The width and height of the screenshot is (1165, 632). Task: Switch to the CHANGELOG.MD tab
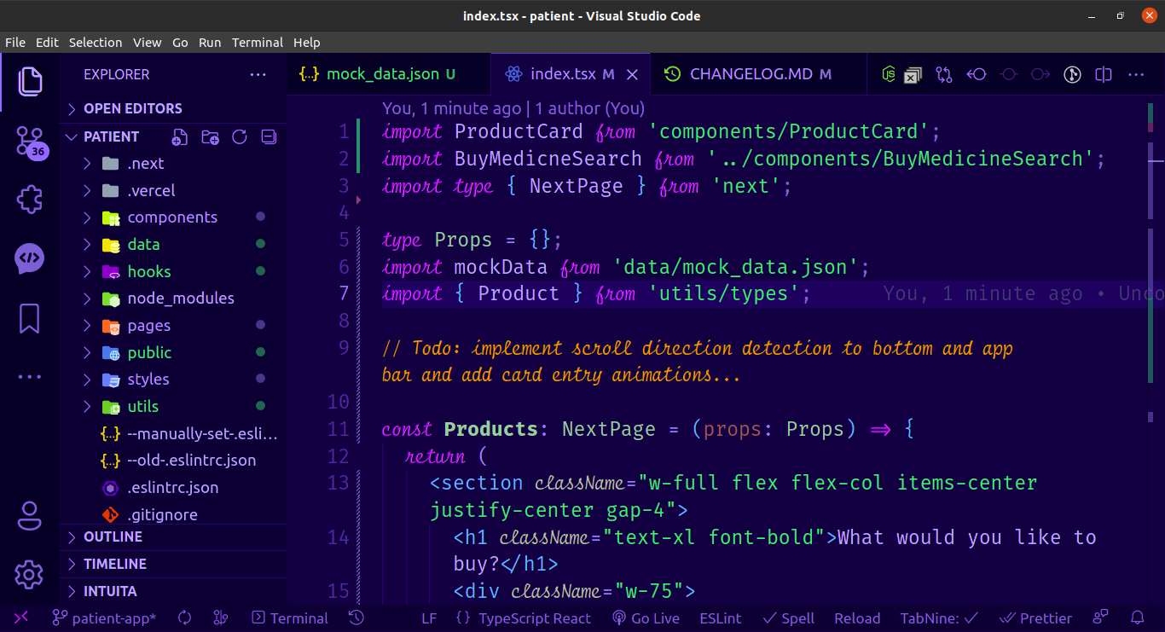(x=759, y=74)
